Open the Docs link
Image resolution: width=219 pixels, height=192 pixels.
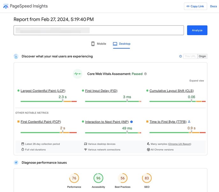pyautogui.click(x=213, y=6)
